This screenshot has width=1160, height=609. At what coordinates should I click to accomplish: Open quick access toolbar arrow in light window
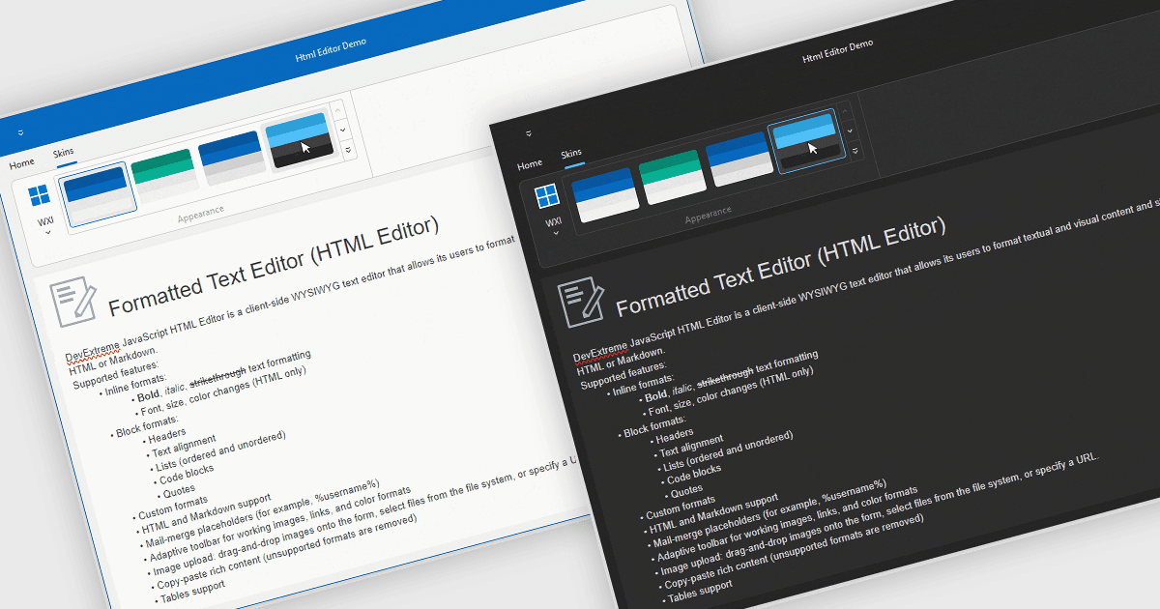21,133
